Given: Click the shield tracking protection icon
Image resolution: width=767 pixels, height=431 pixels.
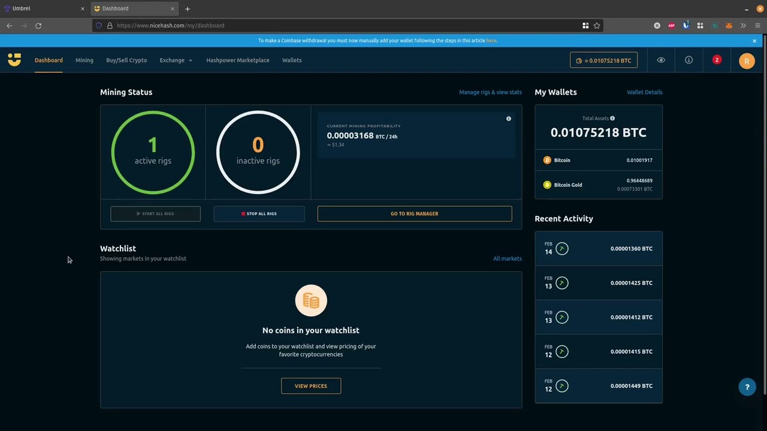Looking at the screenshot, I should 99,26.
